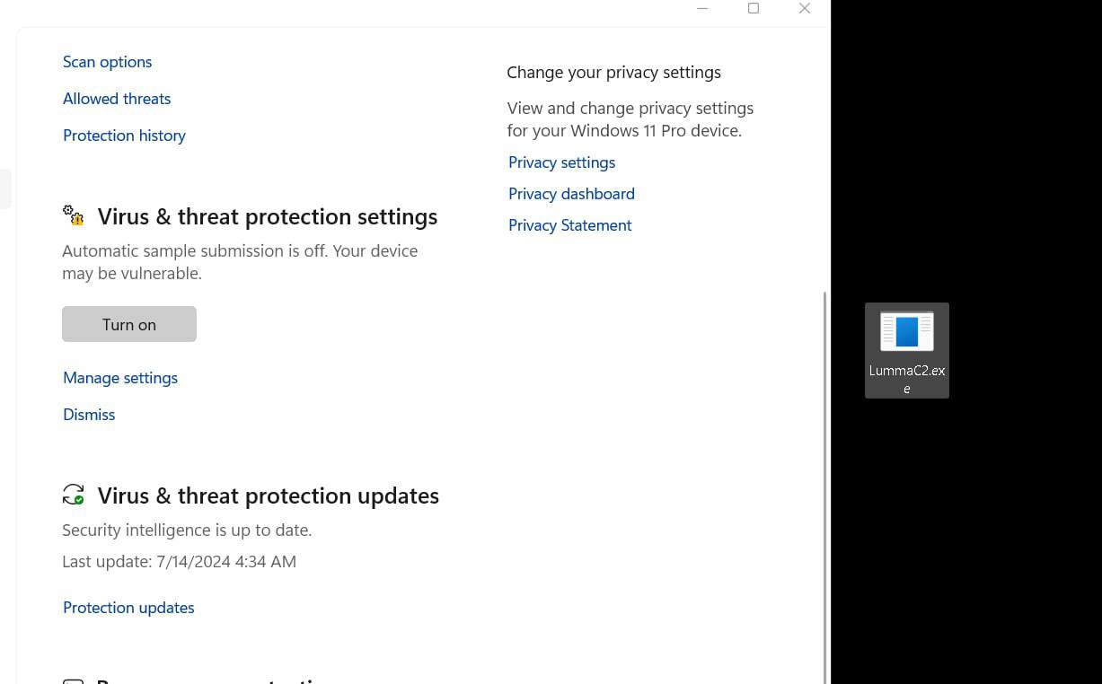The height and width of the screenshot is (684, 1102).
Task: Click the protection settings gear warning icon
Action: point(73,216)
